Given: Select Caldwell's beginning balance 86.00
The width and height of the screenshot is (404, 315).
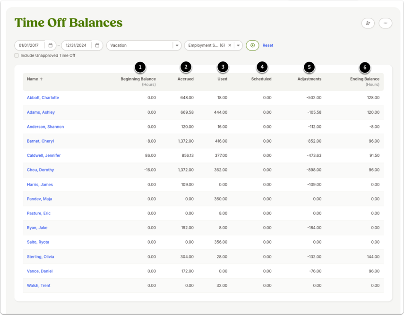Looking at the screenshot, I should tap(150, 155).
